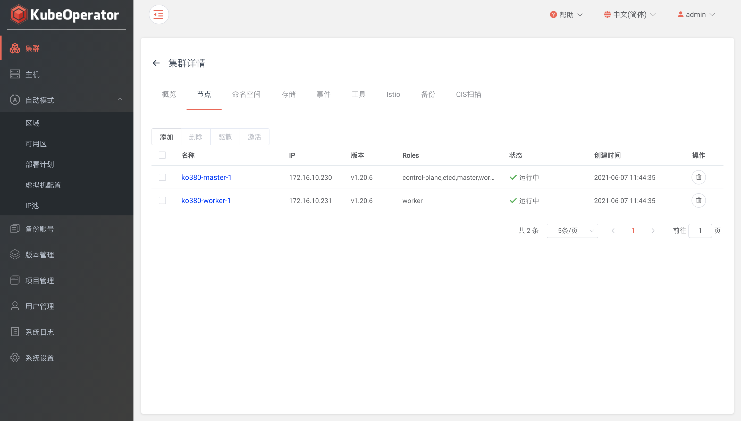Collapse the 自动模式 sidebar submenu
Screen dimensions: 741x421
[120, 100]
